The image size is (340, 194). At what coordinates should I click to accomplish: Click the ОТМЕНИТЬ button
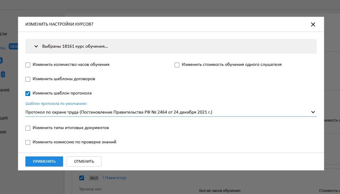(x=84, y=162)
